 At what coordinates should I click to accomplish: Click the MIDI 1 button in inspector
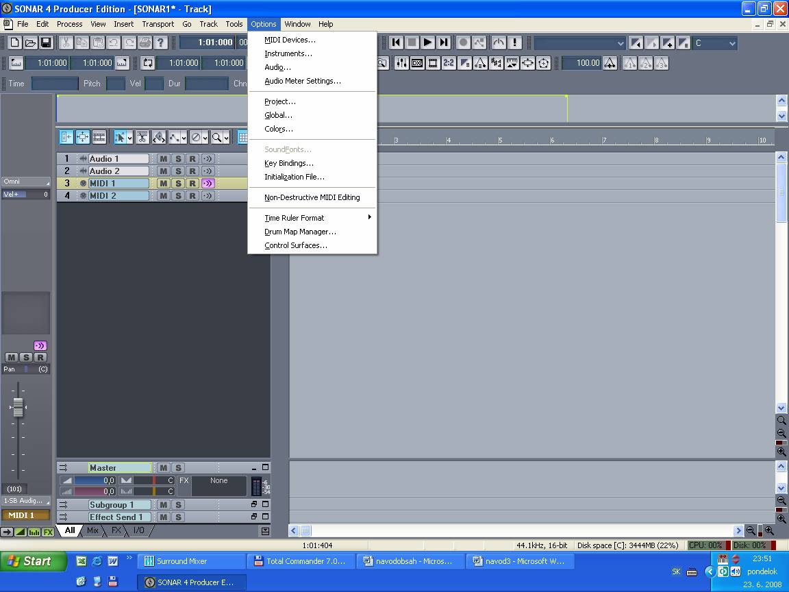pos(25,515)
